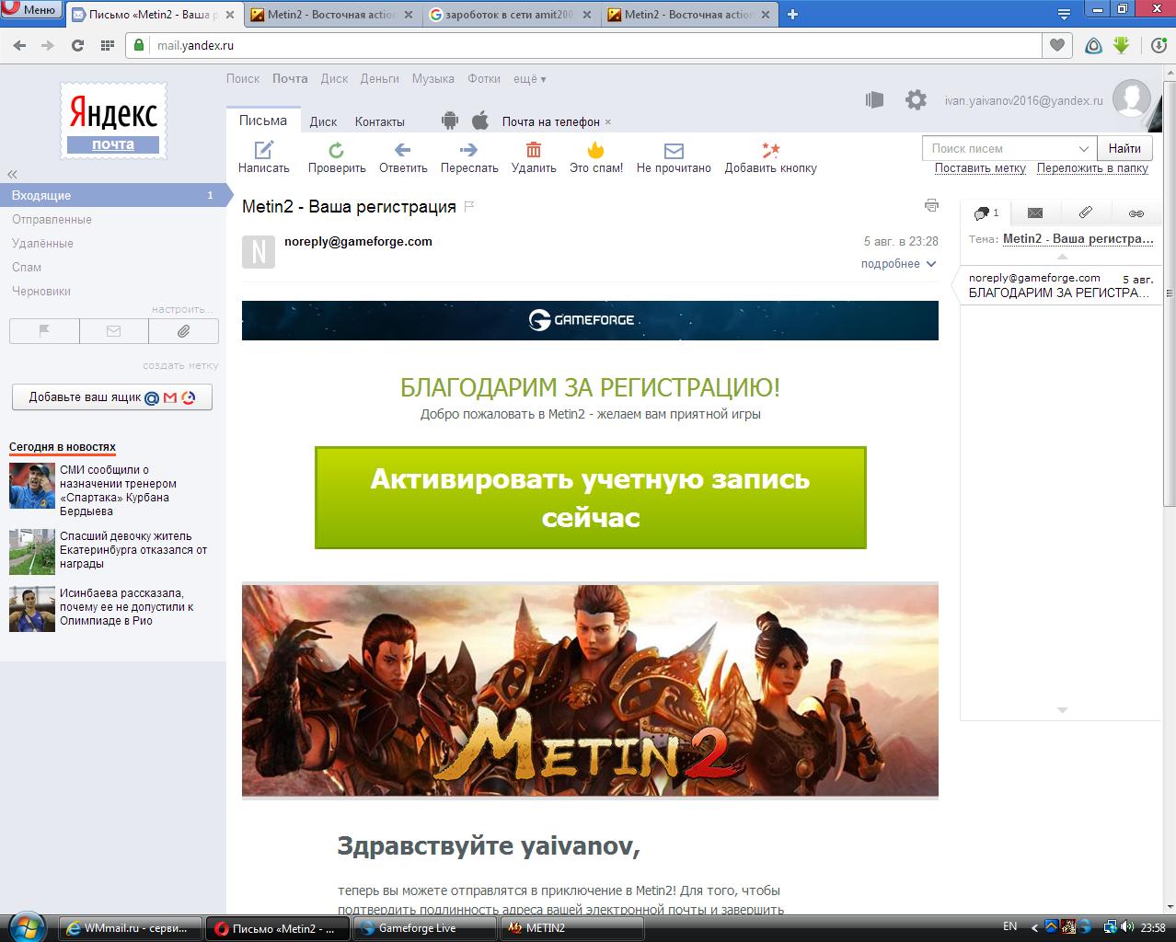Click the Apple phone app icon
The width and height of the screenshot is (1176, 942).
tap(479, 121)
